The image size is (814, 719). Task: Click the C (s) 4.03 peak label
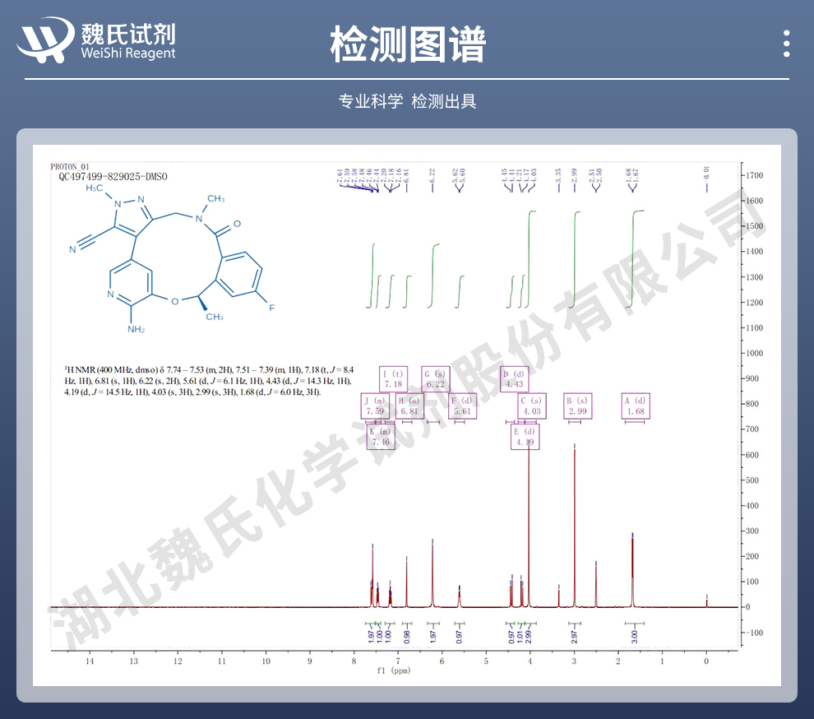pyautogui.click(x=532, y=406)
